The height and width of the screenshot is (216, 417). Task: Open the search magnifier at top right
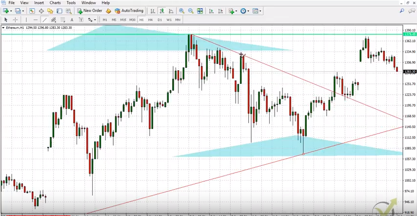(402, 11)
